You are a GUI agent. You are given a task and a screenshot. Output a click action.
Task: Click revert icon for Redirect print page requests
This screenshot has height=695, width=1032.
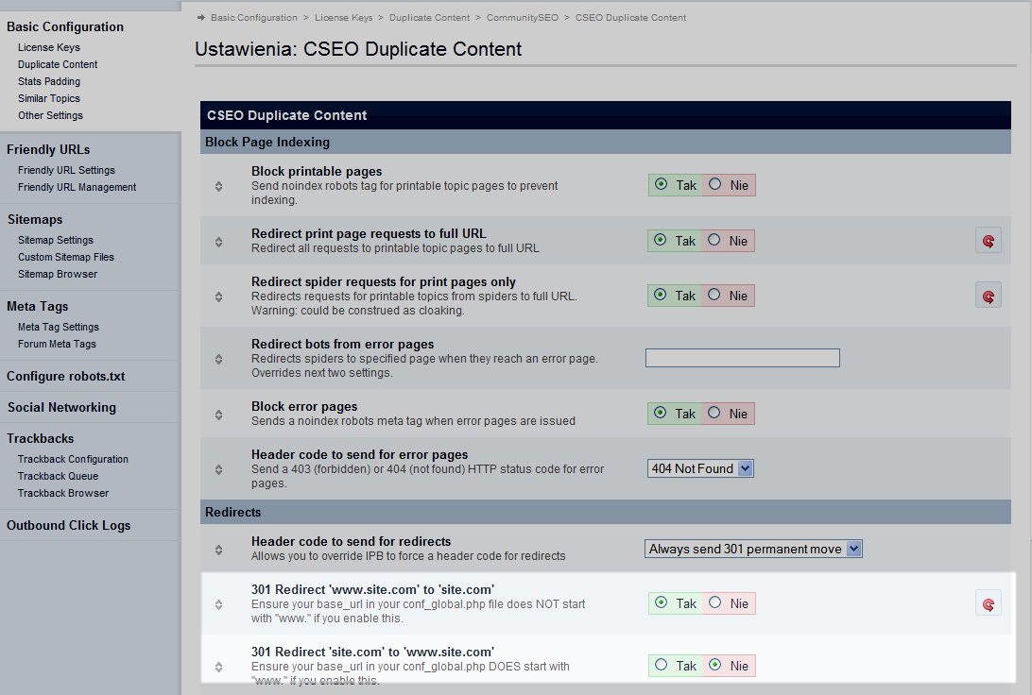coord(988,241)
